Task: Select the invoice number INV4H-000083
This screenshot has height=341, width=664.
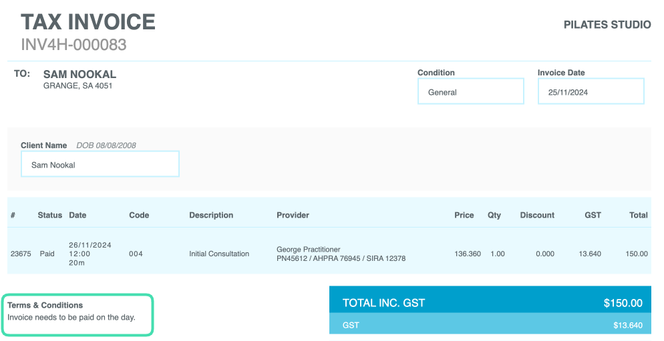Action: 73,45
